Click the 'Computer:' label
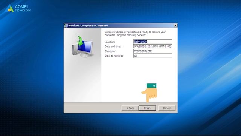 point(110,51)
